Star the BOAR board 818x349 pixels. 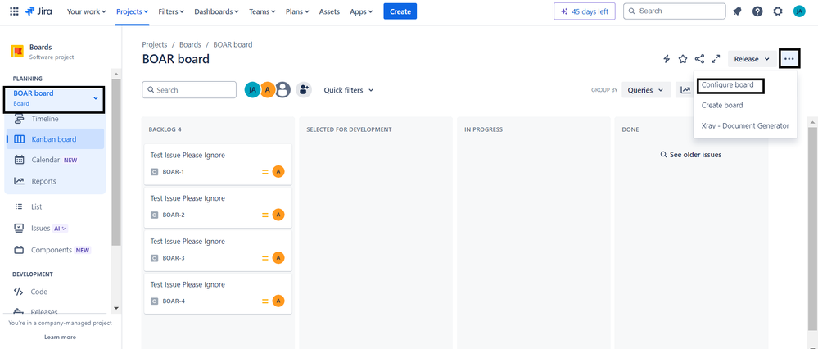click(x=682, y=59)
